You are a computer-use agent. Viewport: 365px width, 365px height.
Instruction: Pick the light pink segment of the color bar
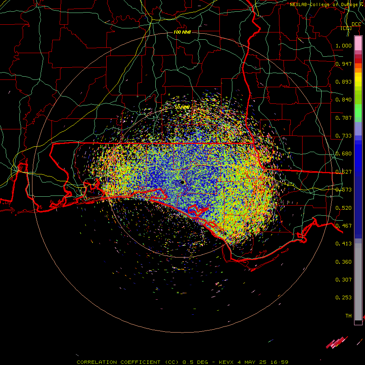tap(358, 43)
